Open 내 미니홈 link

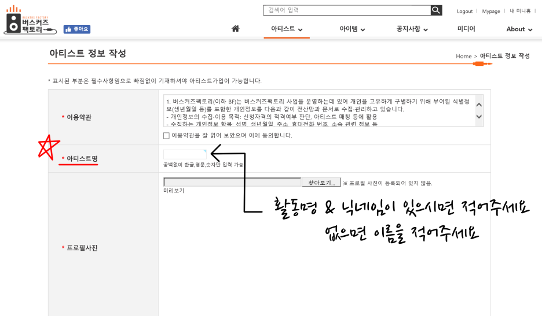tap(520, 11)
